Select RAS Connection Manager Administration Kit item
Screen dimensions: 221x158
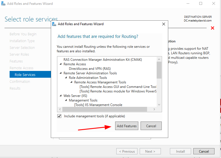[x=102, y=60]
